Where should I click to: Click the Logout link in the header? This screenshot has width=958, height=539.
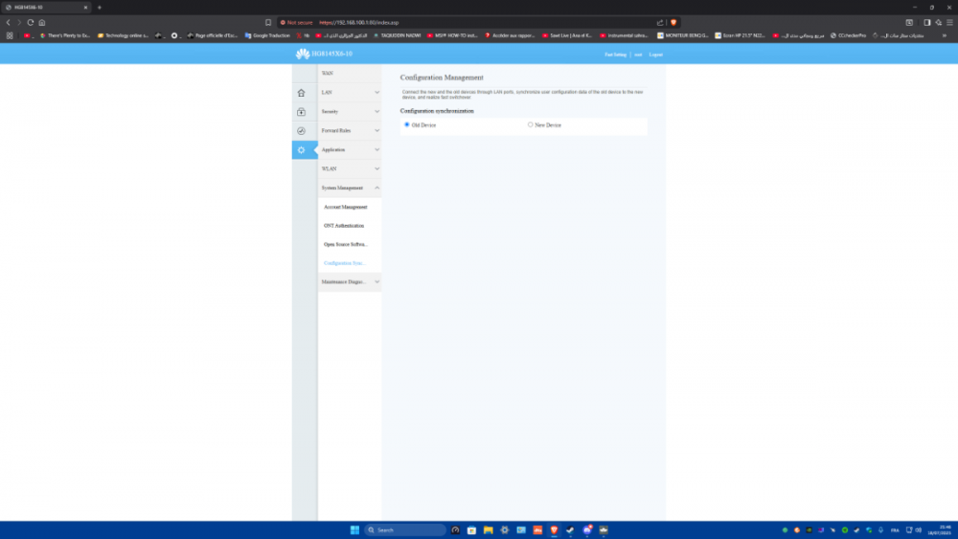pyautogui.click(x=655, y=55)
